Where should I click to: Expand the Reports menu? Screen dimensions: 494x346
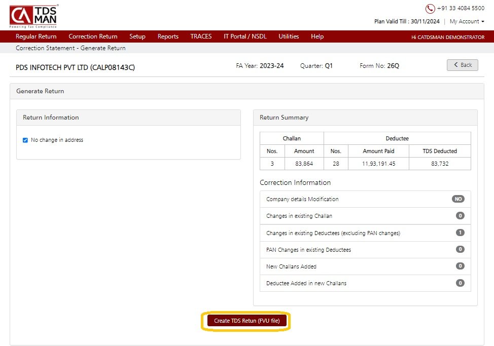[168, 36]
